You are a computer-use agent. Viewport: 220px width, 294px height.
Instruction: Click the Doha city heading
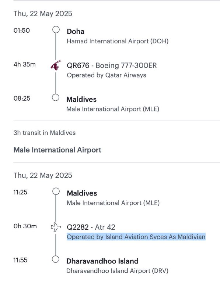pyautogui.click(x=76, y=32)
